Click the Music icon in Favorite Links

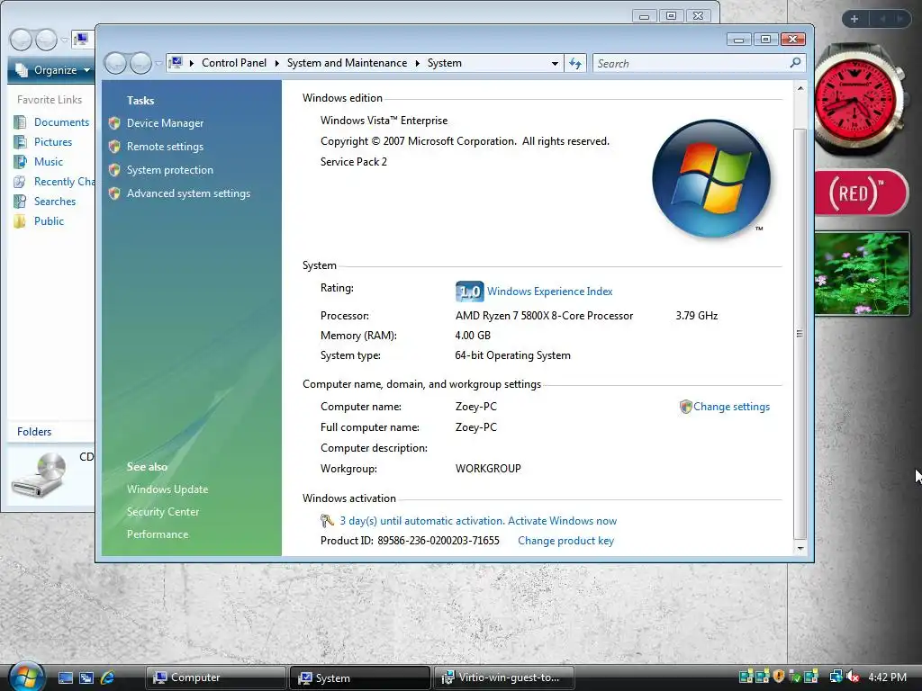pos(20,162)
